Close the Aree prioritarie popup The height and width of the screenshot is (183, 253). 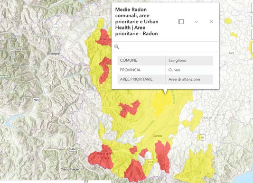point(211,22)
